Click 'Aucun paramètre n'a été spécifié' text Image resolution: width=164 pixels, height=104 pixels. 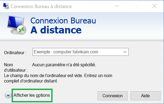[64, 65]
